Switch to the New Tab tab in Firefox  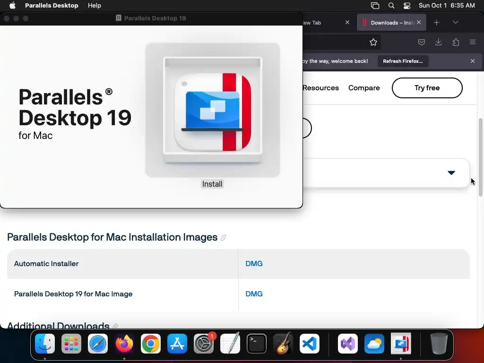pyautogui.click(x=324, y=23)
